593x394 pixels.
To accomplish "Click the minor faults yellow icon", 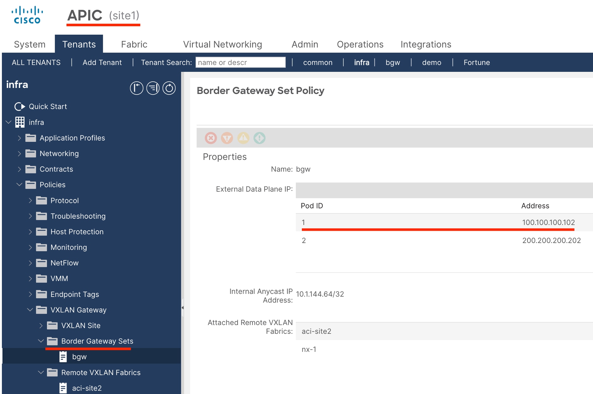I will [243, 138].
